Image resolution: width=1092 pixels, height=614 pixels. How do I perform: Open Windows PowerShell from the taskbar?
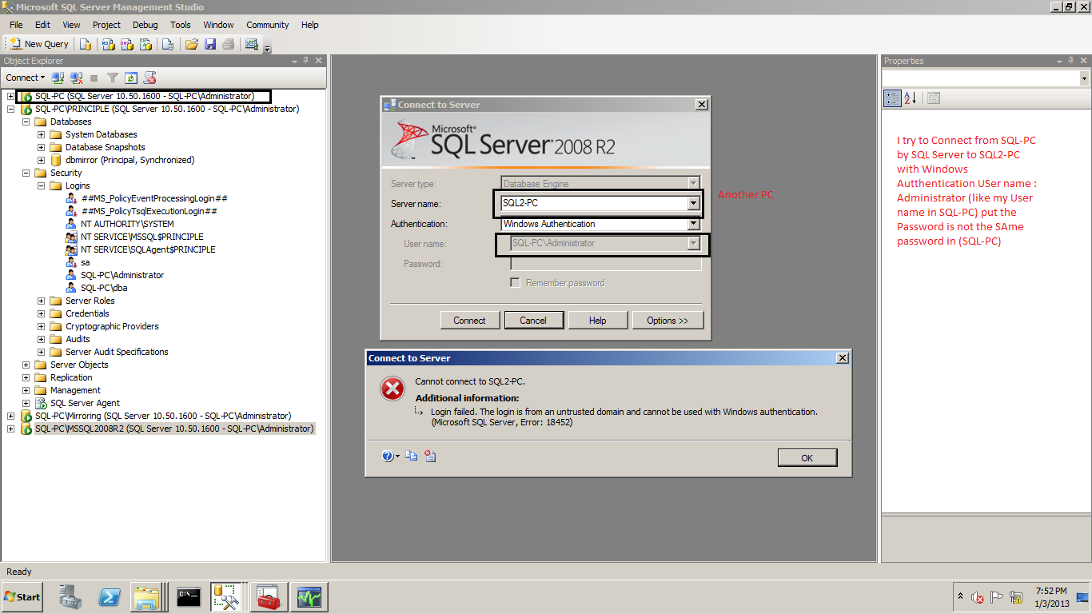click(110, 597)
